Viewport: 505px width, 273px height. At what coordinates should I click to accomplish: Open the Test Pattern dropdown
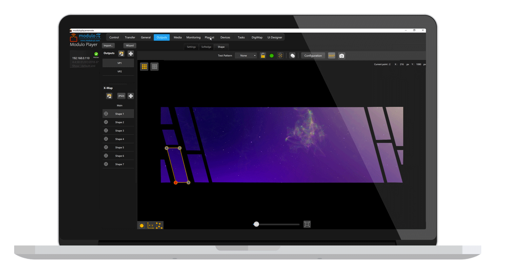(246, 56)
